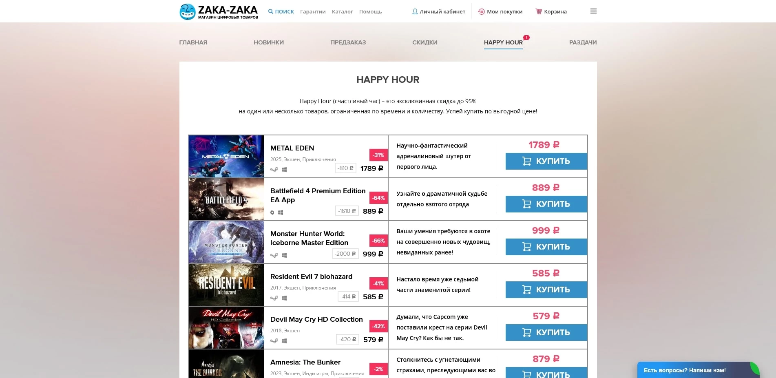The height and width of the screenshot is (378, 776).
Task: Click КУПИТЬ for Battlefield 4 Premium Edition
Action: click(546, 204)
